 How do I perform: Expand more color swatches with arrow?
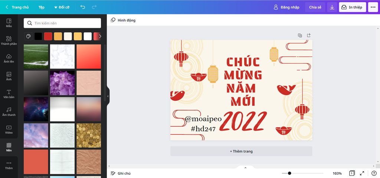(100, 37)
